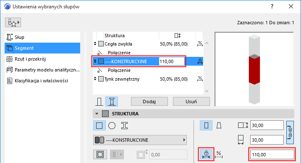Choose multi-segment column mode
301x163 pixels.
[112, 102]
